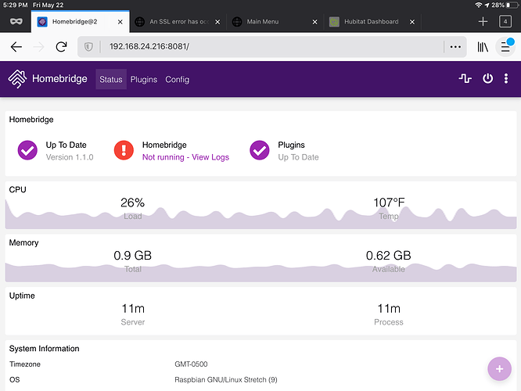Open the log viewer pulse icon
The image size is (521, 391).
point(465,79)
